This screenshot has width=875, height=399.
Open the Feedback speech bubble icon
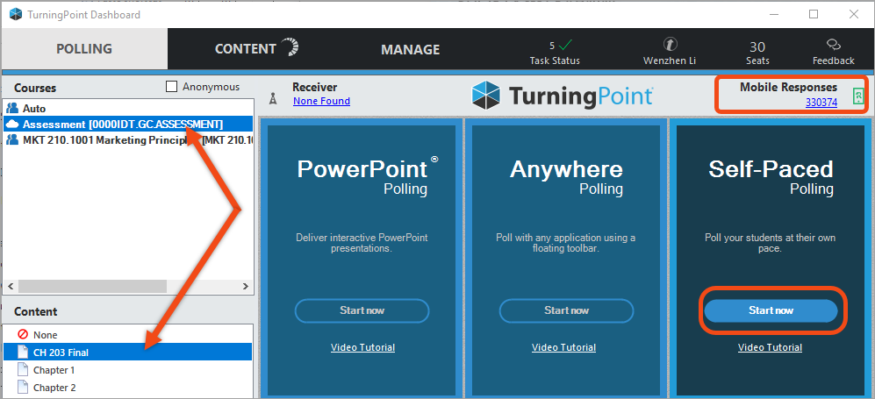click(834, 45)
